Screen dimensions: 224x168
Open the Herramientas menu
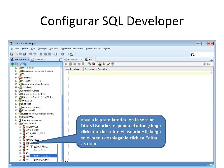93,49
